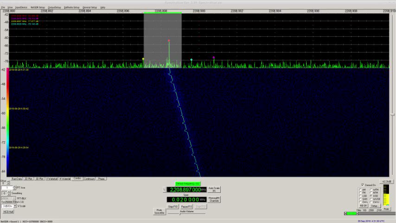396x223 pixels.
Task: Click the FFT Ave stepper arrows
Action: coord(14,188)
